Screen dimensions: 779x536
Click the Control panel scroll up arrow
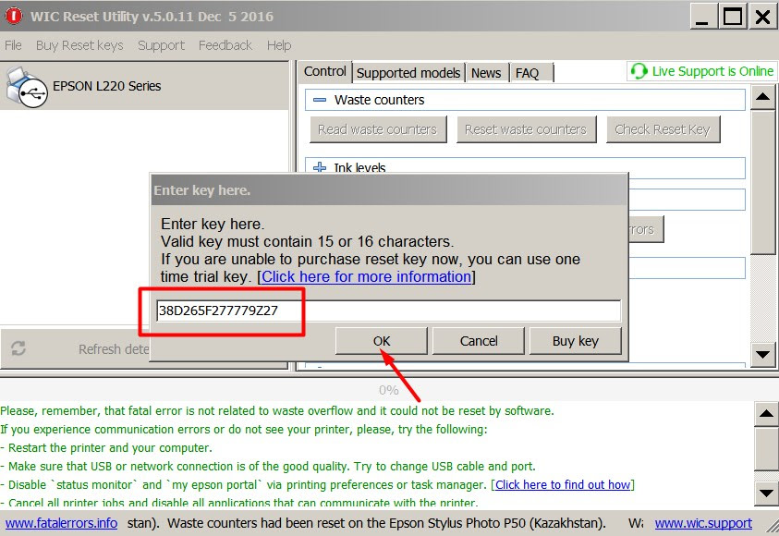pyautogui.click(x=762, y=97)
